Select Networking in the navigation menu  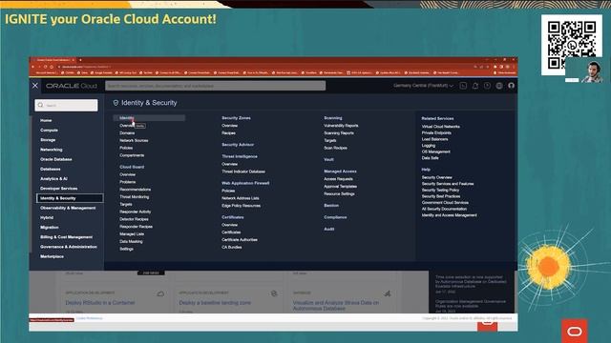coord(51,150)
